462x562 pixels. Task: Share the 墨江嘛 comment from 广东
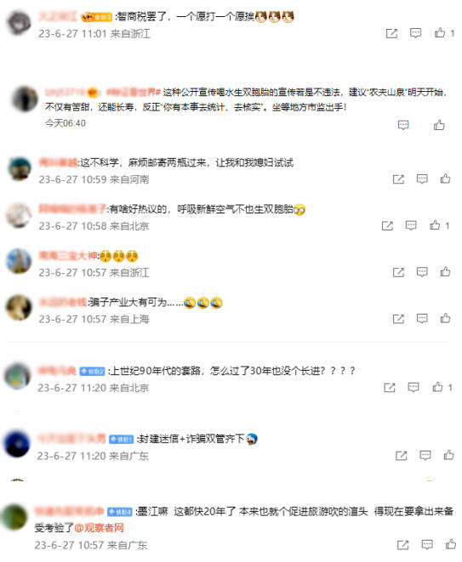(402, 545)
